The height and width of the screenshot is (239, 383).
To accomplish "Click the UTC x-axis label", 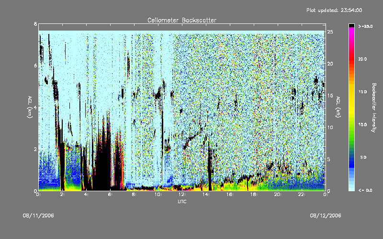I will tap(182, 201).
